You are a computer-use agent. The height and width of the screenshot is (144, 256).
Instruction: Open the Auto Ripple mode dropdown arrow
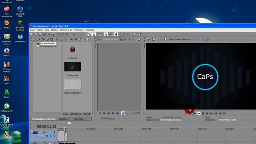pyautogui.click(x=102, y=34)
